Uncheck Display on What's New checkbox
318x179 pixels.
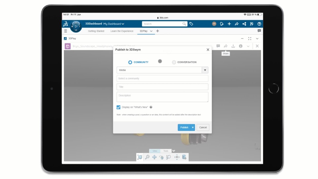(x=119, y=107)
